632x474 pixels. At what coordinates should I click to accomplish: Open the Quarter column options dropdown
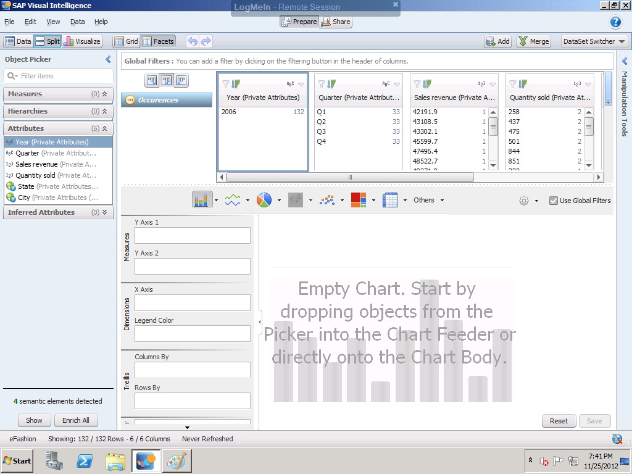tap(397, 84)
